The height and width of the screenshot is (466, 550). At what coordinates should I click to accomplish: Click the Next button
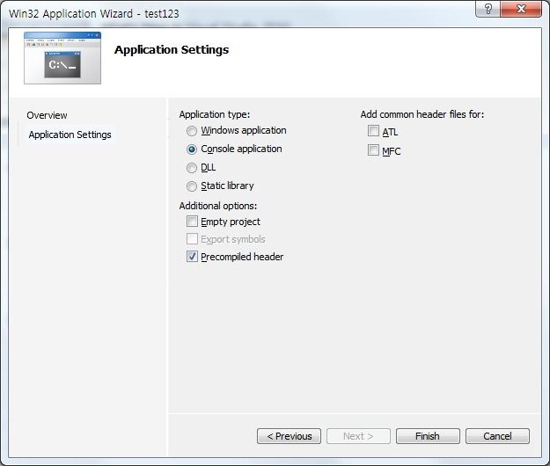coord(358,436)
